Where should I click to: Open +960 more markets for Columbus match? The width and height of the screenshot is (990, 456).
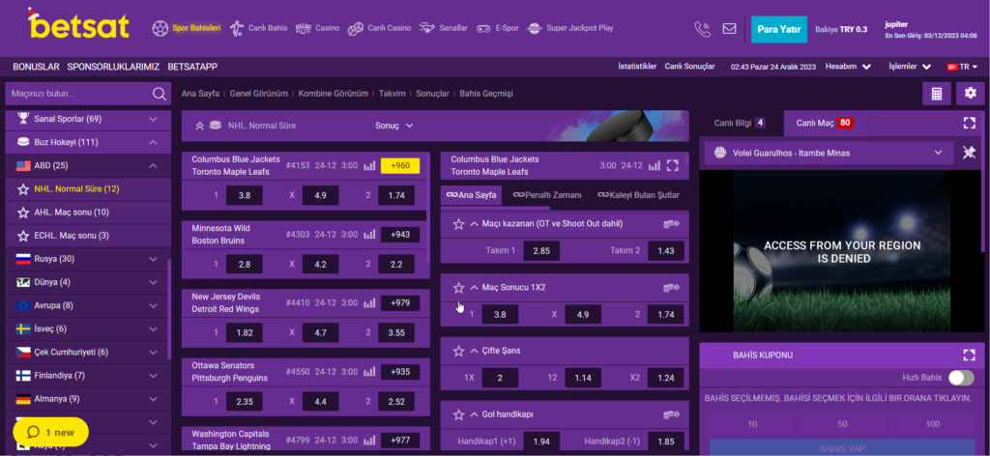click(x=400, y=166)
